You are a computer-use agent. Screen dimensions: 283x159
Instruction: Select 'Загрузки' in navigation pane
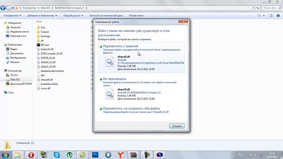tap(15, 27)
